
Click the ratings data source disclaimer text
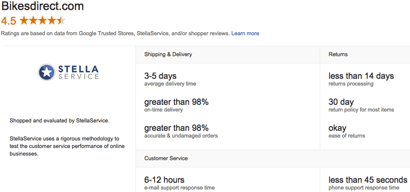[x=115, y=33]
